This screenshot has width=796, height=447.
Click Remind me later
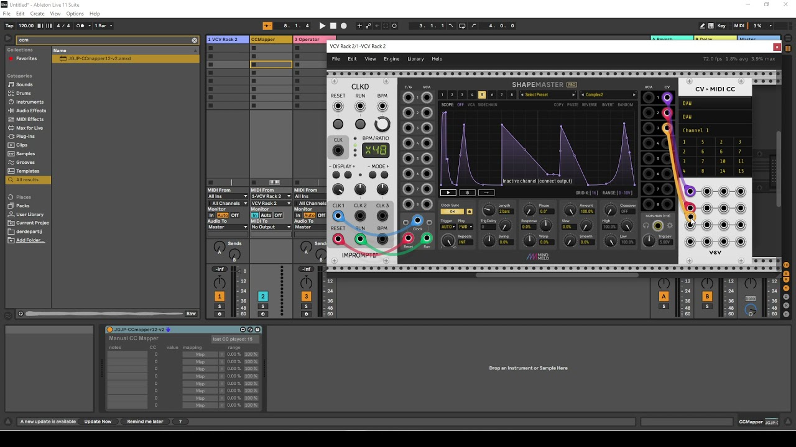145,422
